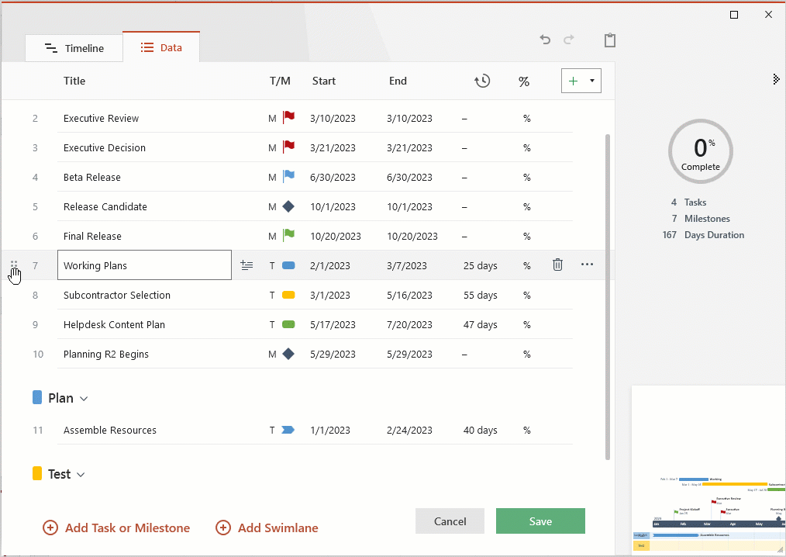Switch to the Timeline tab
The image size is (786, 557).
pyautogui.click(x=74, y=47)
